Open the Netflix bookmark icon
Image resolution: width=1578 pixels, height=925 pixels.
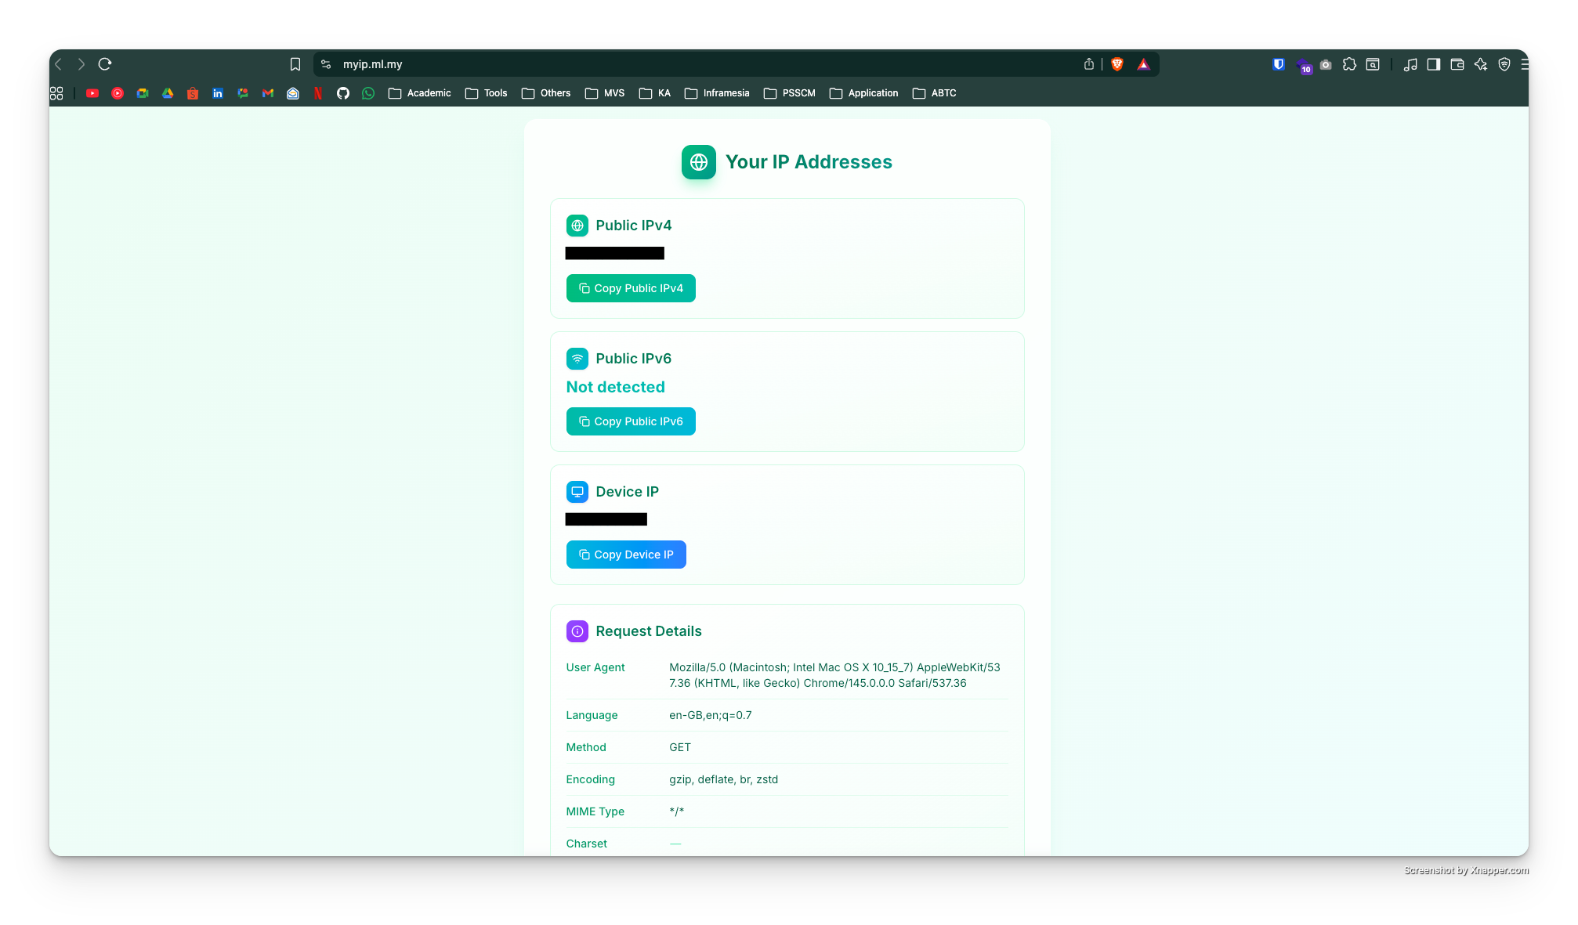(x=318, y=93)
